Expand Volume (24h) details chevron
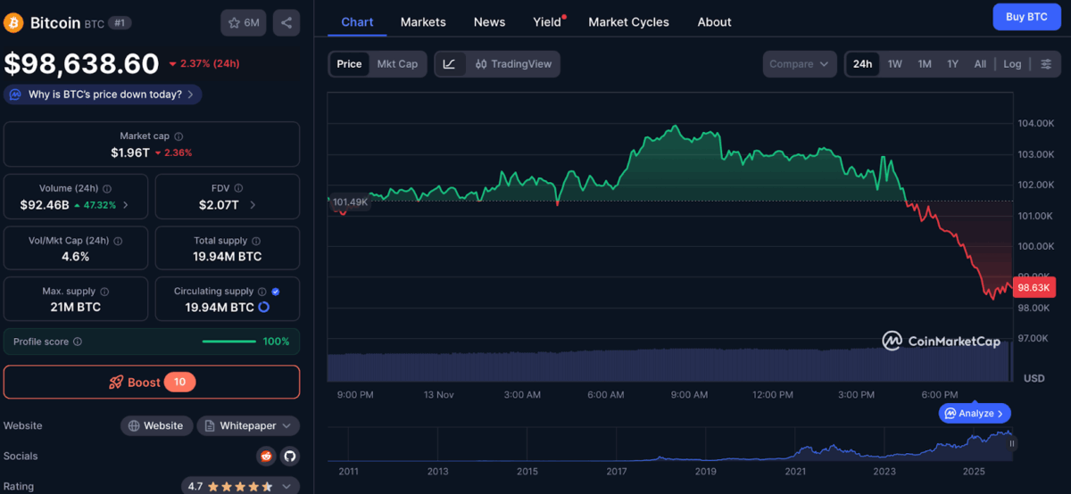The height and width of the screenshot is (494, 1071). (125, 205)
